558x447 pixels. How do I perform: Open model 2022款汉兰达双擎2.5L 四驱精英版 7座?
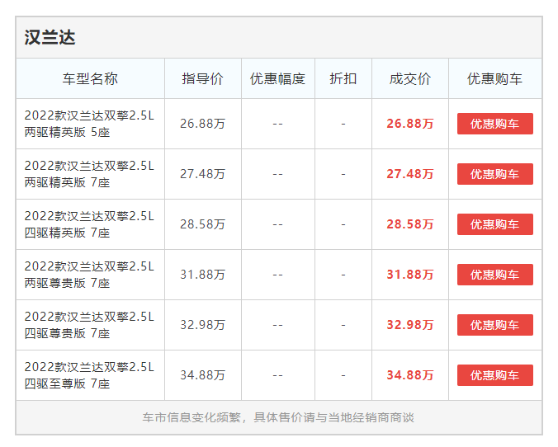click(89, 224)
